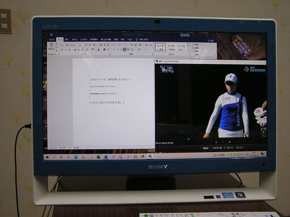Screen dimensions: 290x217
Task: Click the Windows Start button
Action: coord(47,157)
